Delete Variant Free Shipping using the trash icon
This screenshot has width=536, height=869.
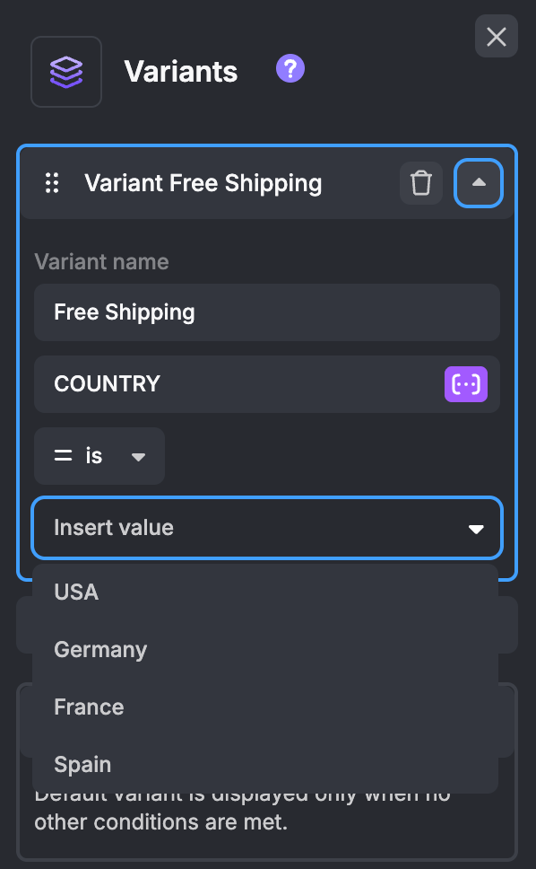click(421, 183)
